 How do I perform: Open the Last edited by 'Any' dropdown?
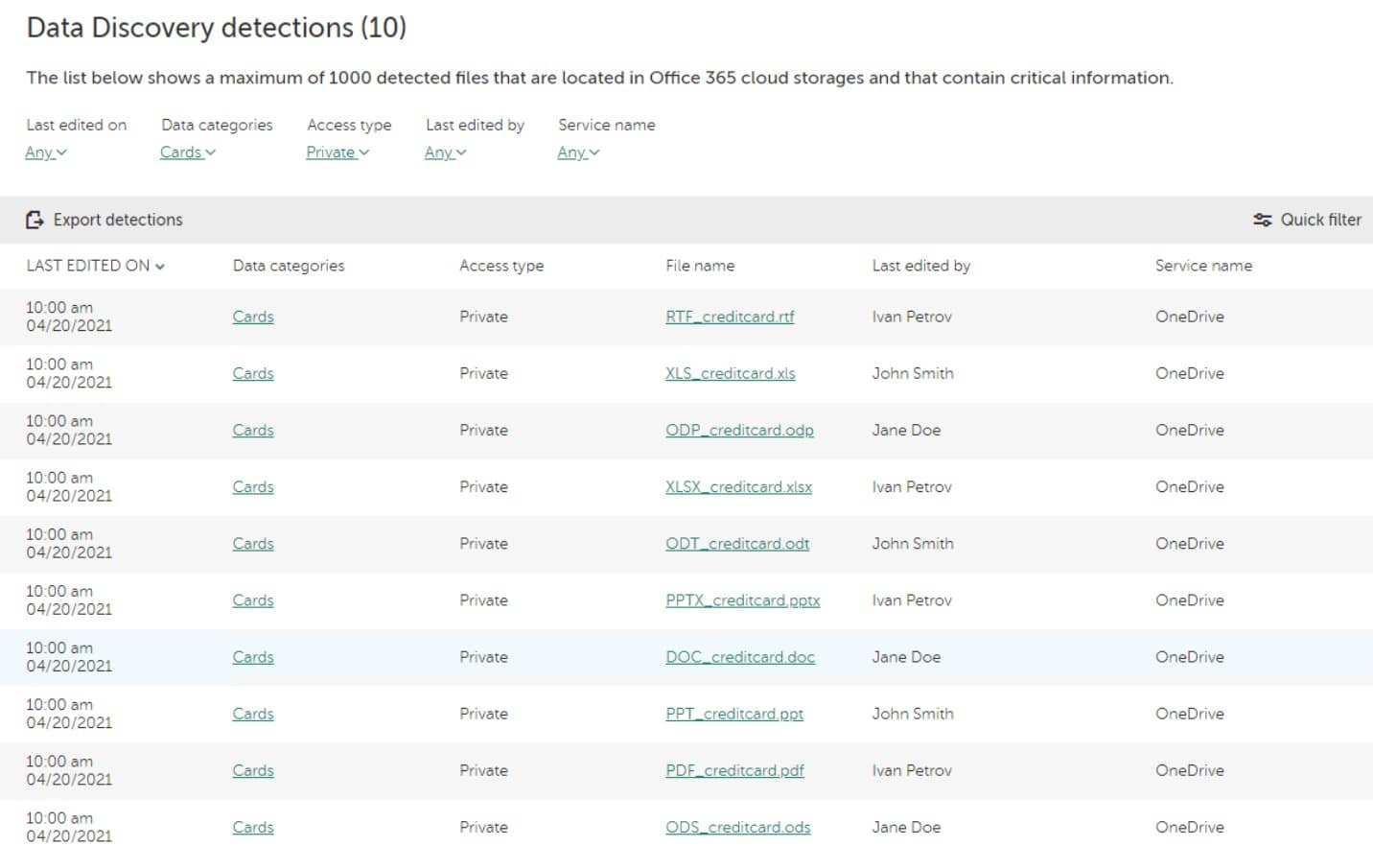pos(444,152)
